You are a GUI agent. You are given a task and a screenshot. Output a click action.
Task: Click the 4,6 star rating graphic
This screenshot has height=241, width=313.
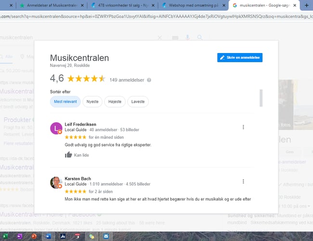pyautogui.click(x=86, y=79)
